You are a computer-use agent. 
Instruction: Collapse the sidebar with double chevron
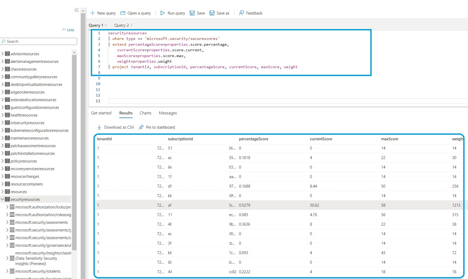77,10
